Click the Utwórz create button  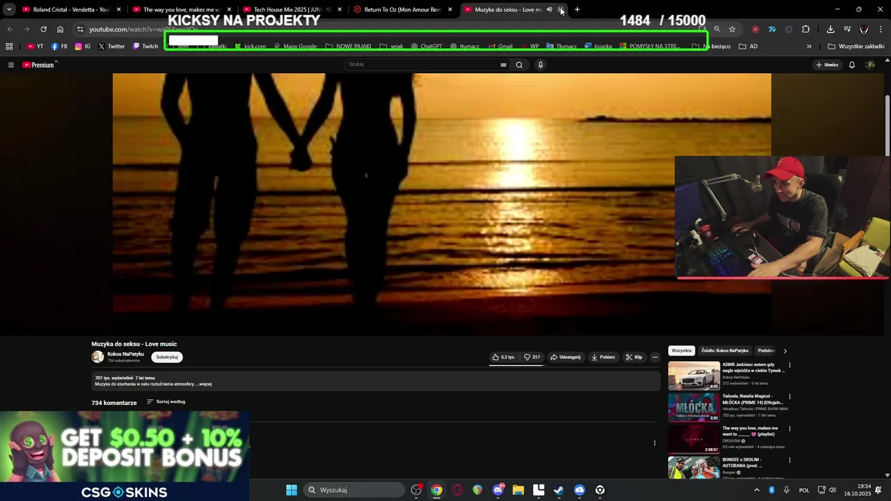click(827, 65)
